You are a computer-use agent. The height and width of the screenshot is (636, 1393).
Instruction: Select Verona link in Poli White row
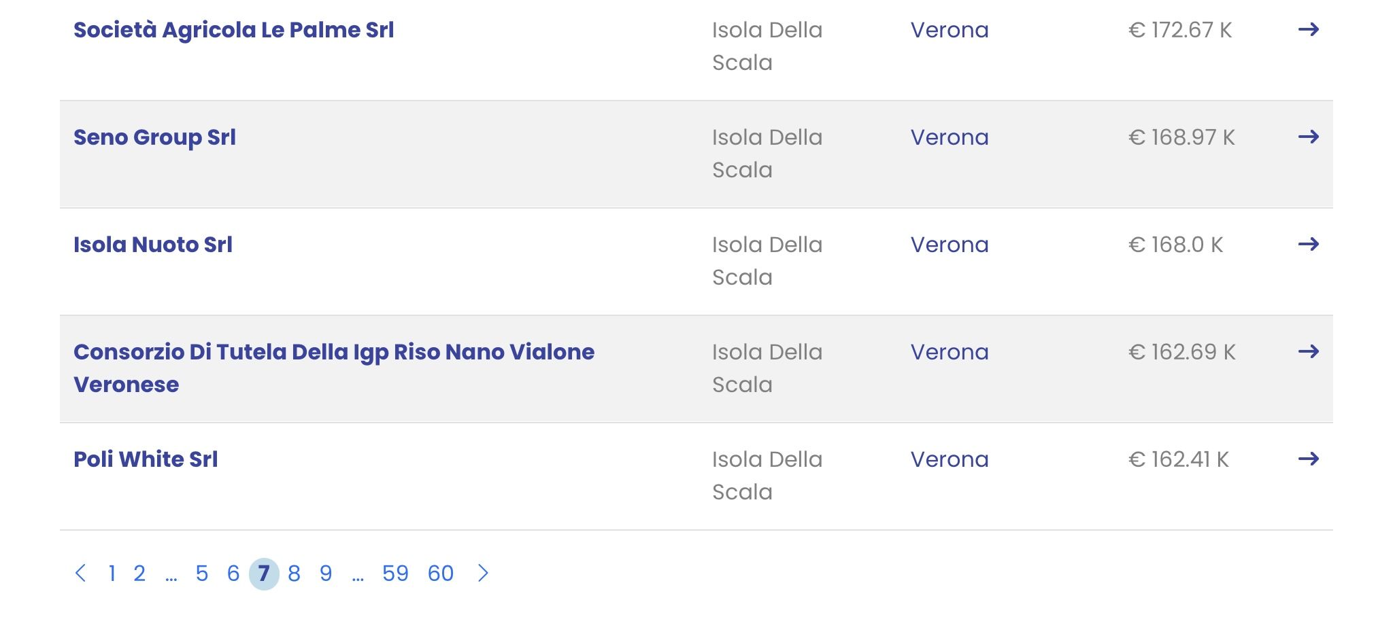[x=950, y=459]
